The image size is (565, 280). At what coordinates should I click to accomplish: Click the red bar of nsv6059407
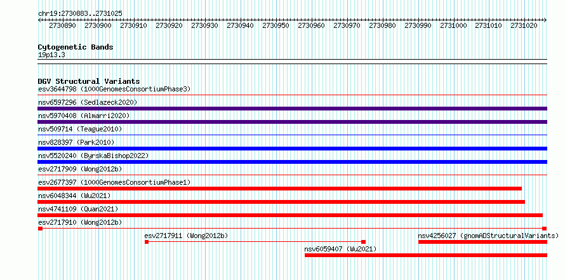[426, 255]
